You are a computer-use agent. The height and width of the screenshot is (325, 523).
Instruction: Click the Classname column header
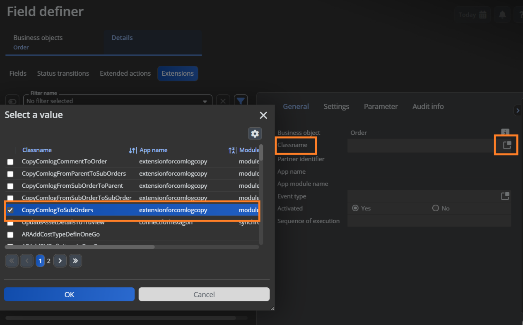point(37,150)
